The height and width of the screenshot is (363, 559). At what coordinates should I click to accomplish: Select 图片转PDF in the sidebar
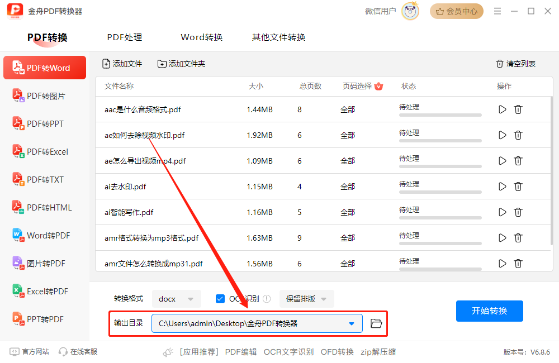point(45,263)
